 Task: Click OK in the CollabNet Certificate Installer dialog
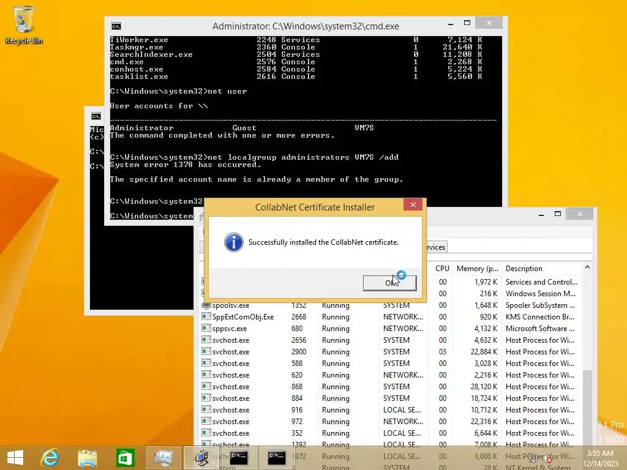point(389,283)
